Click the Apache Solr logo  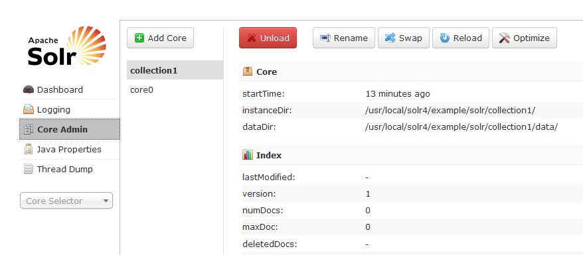67,46
